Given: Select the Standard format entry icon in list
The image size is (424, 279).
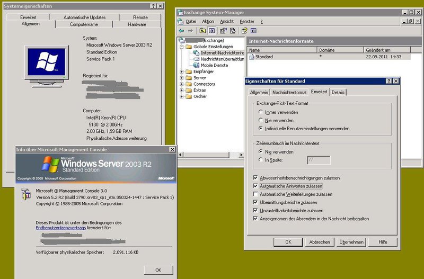Looking at the screenshot, I should point(252,57).
